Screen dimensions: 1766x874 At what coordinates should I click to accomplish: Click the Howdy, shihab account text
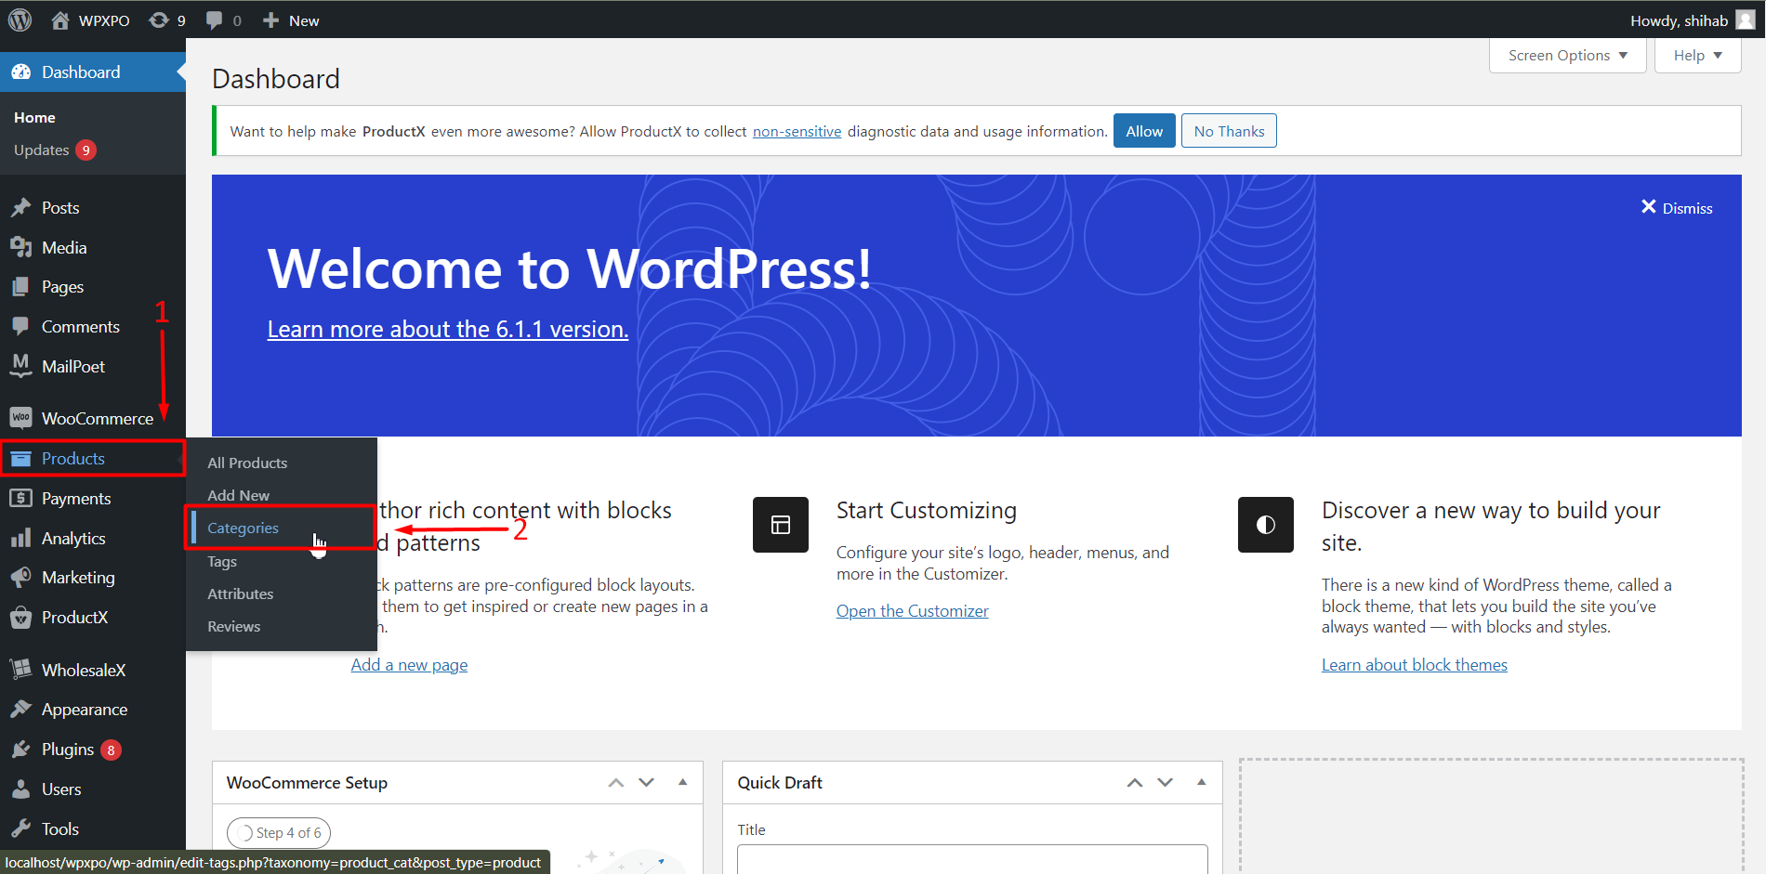pos(1679,20)
